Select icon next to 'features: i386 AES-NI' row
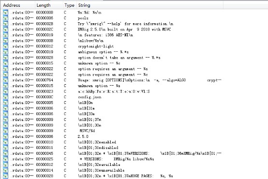Screen dimensions: 268x179 [5, 35]
